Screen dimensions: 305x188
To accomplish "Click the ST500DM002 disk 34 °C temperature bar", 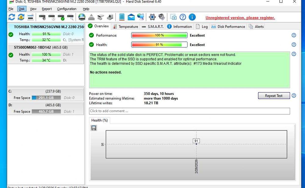I will [x=46, y=60].
